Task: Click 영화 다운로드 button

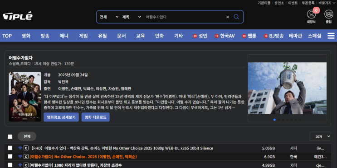Action: [95, 117]
